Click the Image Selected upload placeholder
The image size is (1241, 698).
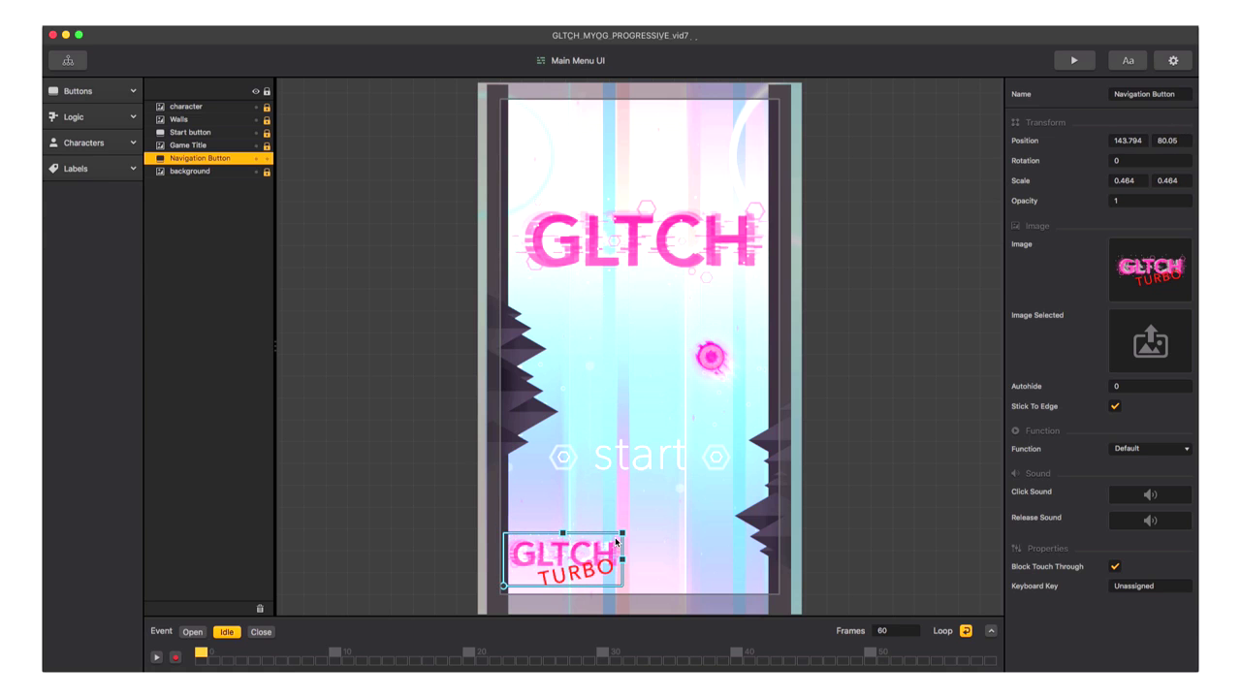pyautogui.click(x=1150, y=341)
